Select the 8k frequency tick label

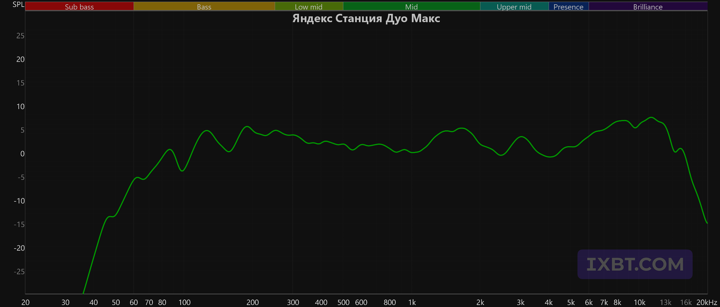(617, 302)
